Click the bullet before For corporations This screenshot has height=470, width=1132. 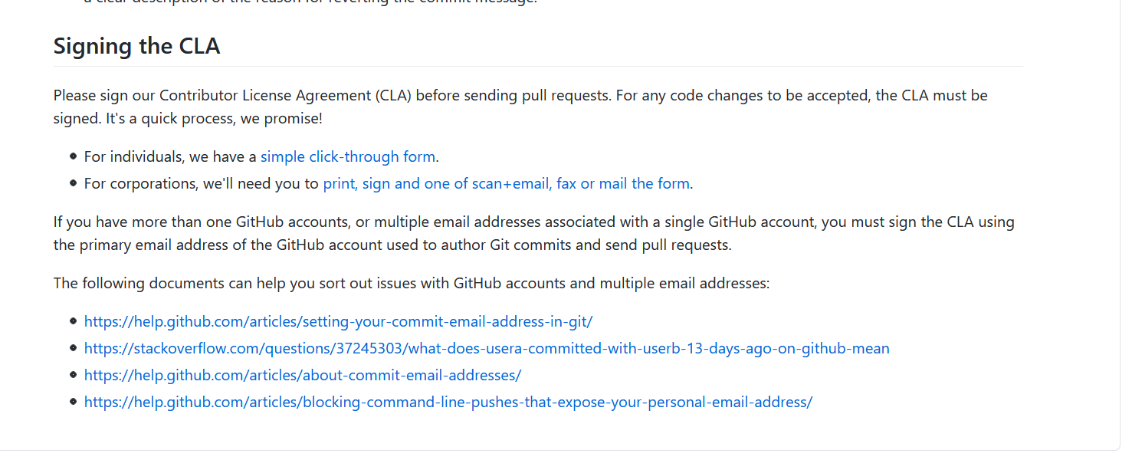(73, 183)
